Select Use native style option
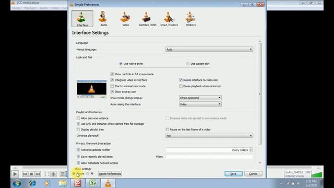The width and height of the screenshot is (334, 188). pyautogui.click(x=131, y=64)
